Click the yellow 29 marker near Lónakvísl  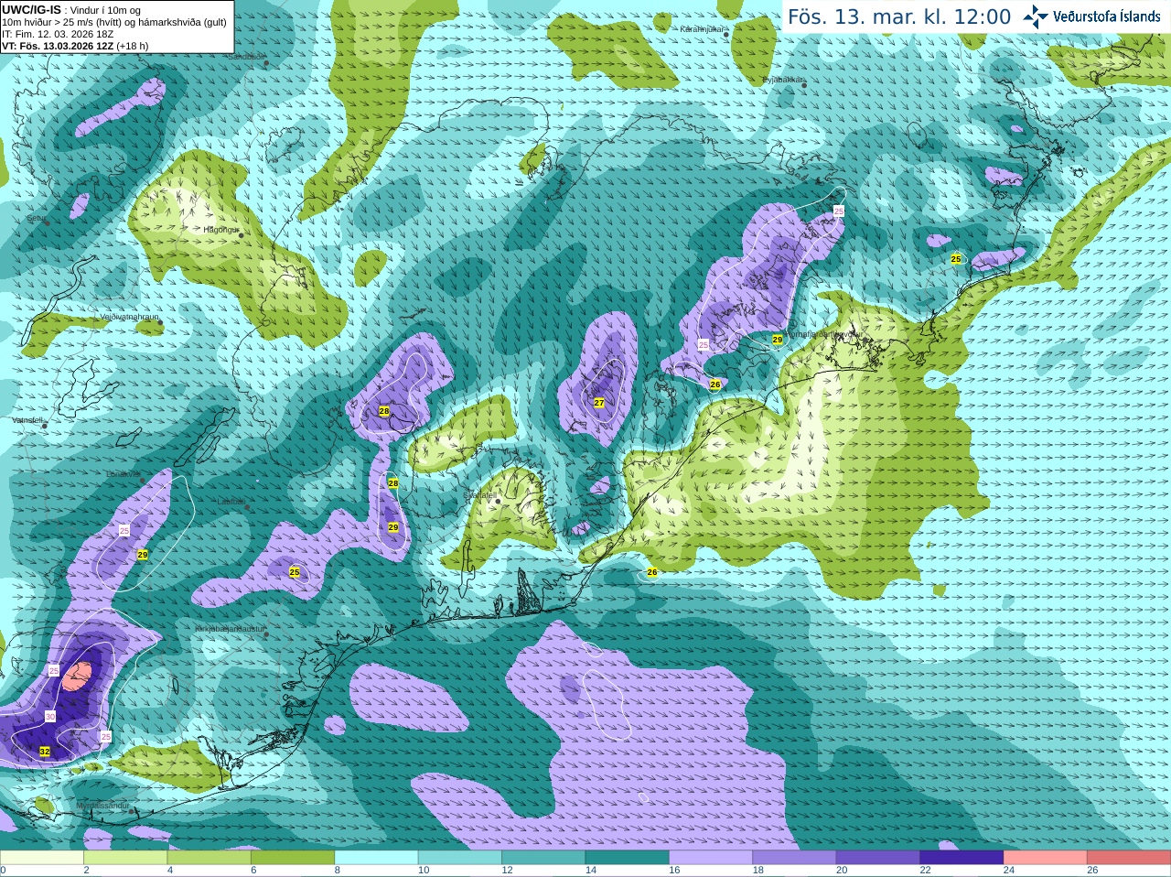point(143,555)
